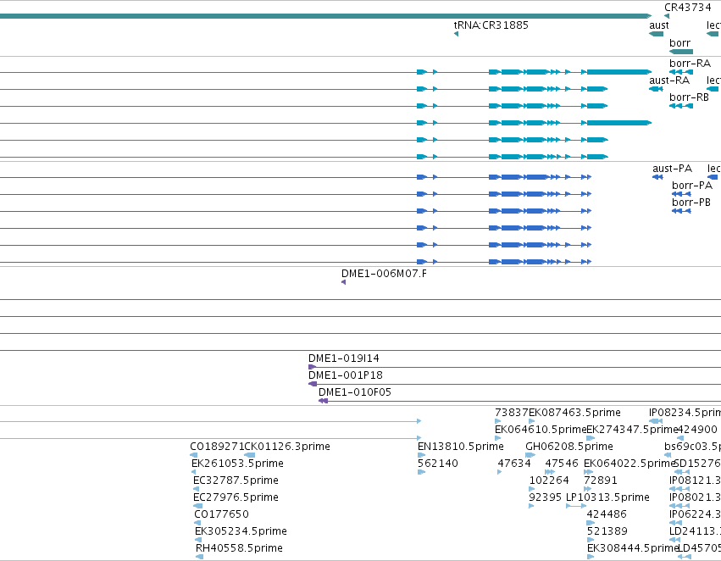
Task: Click the EN13810.5prime EST label
Action: [x=460, y=447]
